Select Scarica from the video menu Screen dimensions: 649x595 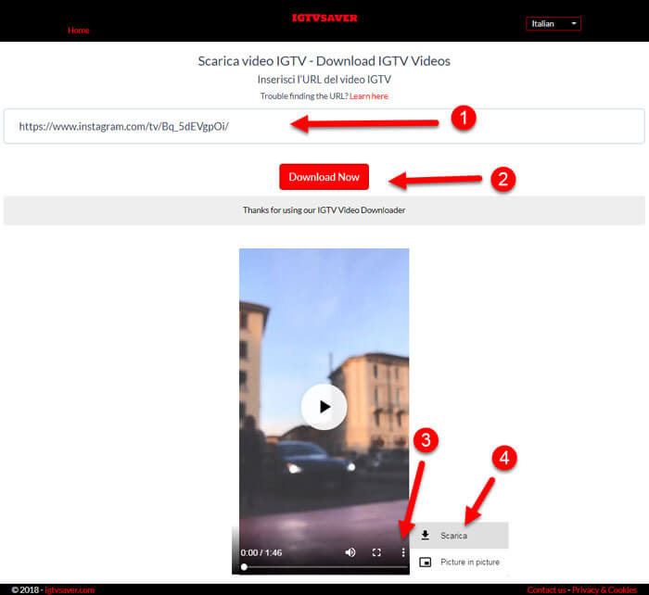tap(460, 536)
